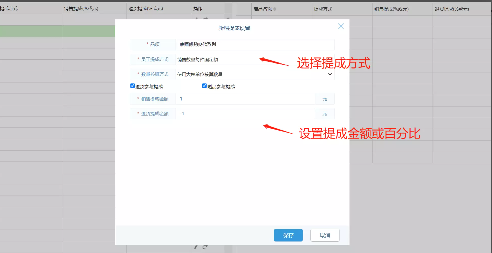This screenshot has height=253, width=492.
Task: Click the 提成方式 header in right table
Action: (x=323, y=9)
